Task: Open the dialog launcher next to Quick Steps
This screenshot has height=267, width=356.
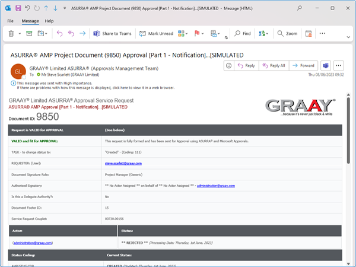Action: (x=226, y=38)
